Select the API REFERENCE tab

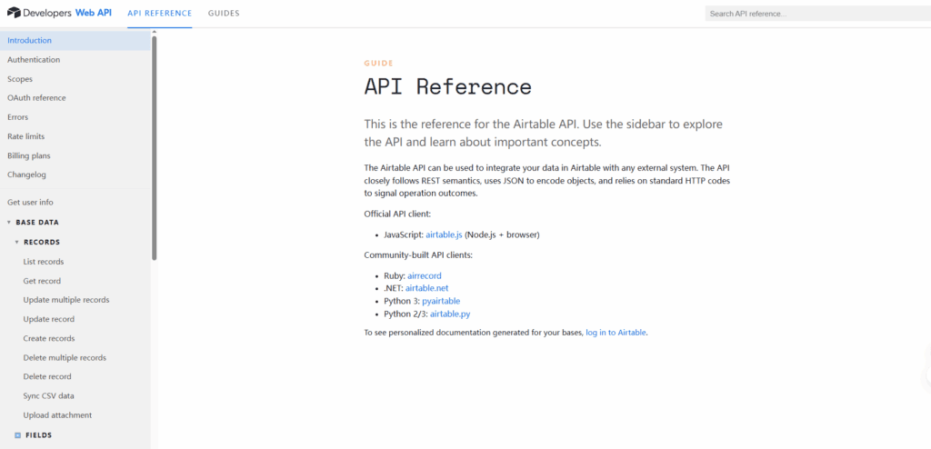click(160, 13)
